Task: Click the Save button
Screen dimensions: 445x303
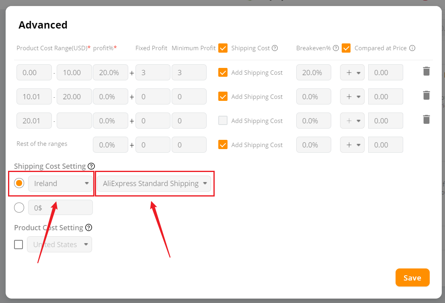Action: click(x=412, y=277)
